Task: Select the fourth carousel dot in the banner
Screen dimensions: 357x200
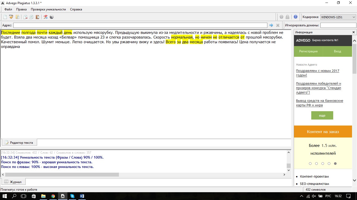Action: [x=329, y=164]
